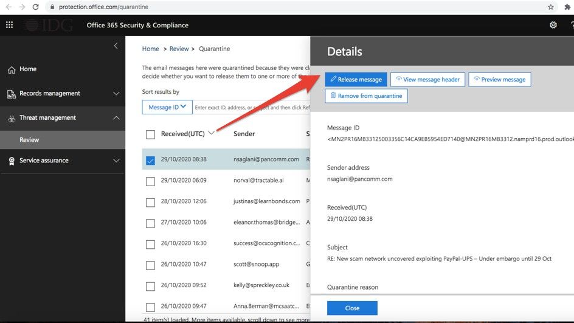Image resolution: width=574 pixels, height=323 pixels.
Task: Click the Threat management biohazard icon
Action: coord(12,118)
